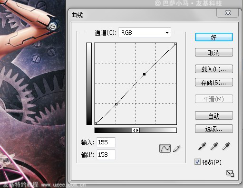Image resolution: width=243 pixels, height=188 pixels.
Task: Open the 载入(L) load dialog
Action: [x=214, y=69]
